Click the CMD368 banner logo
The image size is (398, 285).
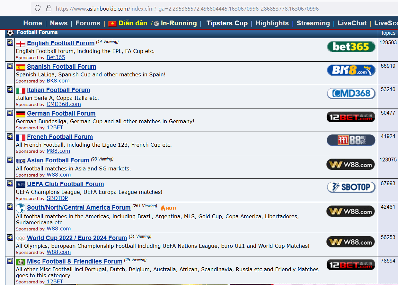click(x=351, y=94)
